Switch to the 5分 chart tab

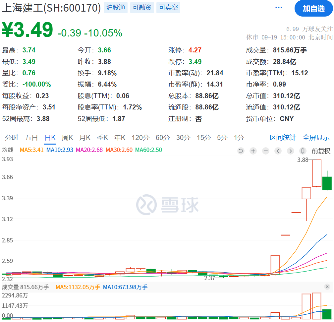click(x=222, y=138)
